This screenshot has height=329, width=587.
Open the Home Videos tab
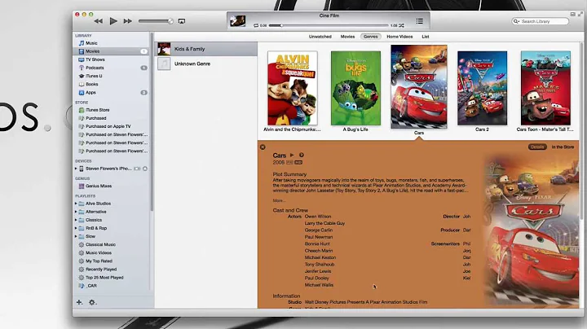coord(399,37)
